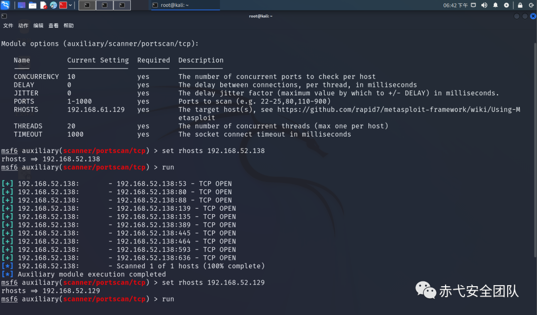Open the 编辑 menu
This screenshot has height=315, width=537.
point(38,26)
